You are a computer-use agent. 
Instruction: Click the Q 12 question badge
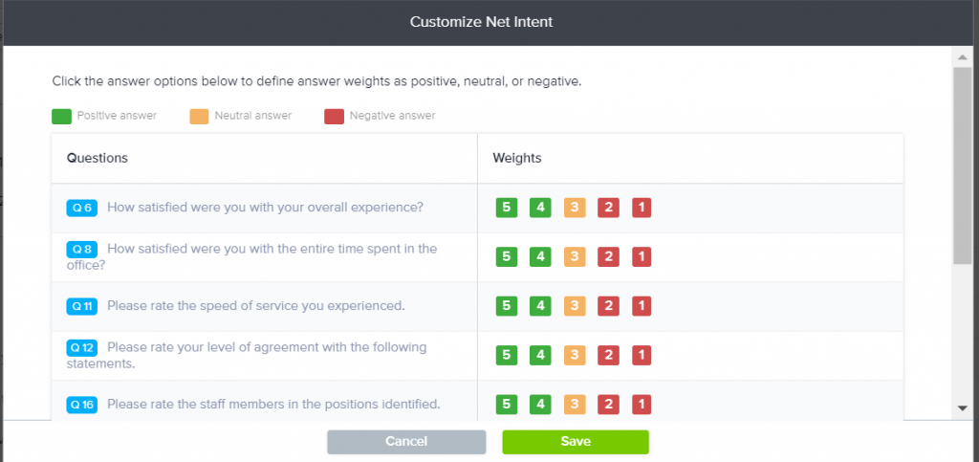click(82, 347)
